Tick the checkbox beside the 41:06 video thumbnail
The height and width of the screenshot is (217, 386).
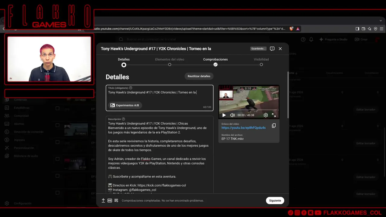click(x=57, y=159)
